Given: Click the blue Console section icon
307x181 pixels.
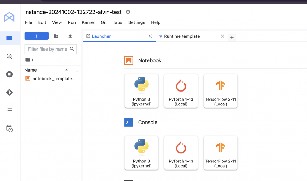Looking at the screenshot, I should tap(129, 122).
